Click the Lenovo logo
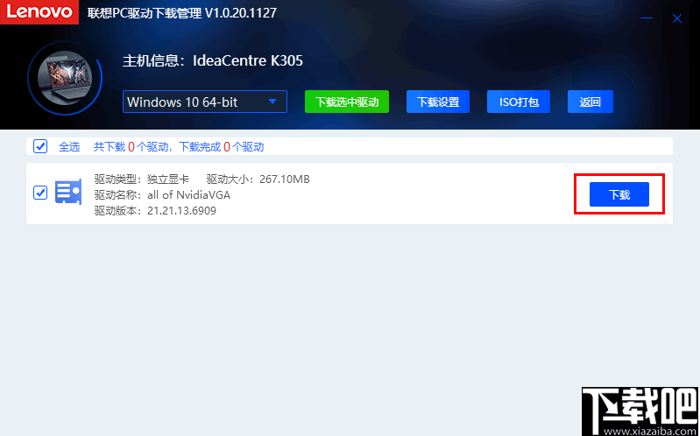Image resolution: width=700 pixels, height=436 pixels. click(39, 12)
